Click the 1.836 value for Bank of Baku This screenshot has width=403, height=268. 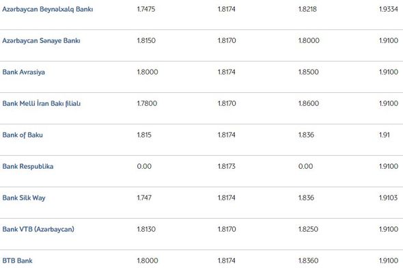[306, 135]
